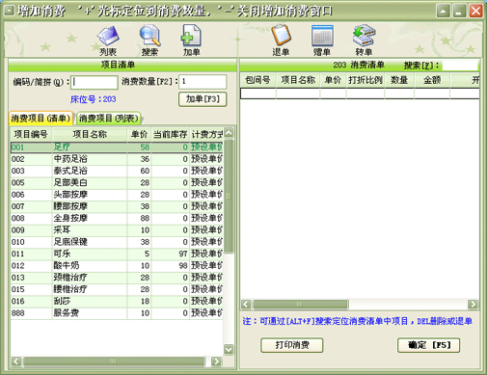Click the 转单 transfer order icon
The height and width of the screenshot is (375, 487).
point(364,40)
